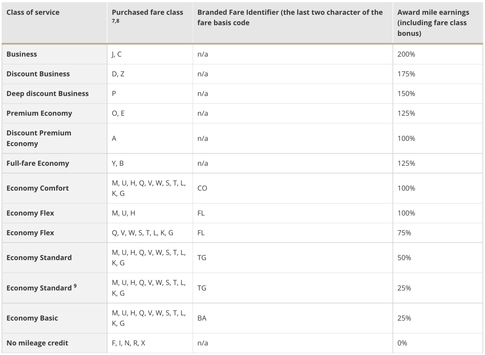Click the "Economy Comfort" row label

click(37, 188)
